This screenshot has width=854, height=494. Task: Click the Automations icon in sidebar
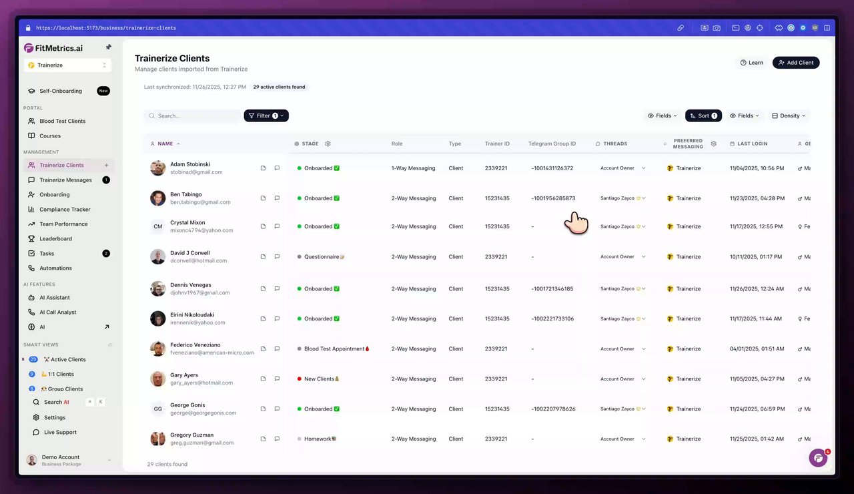coord(32,268)
